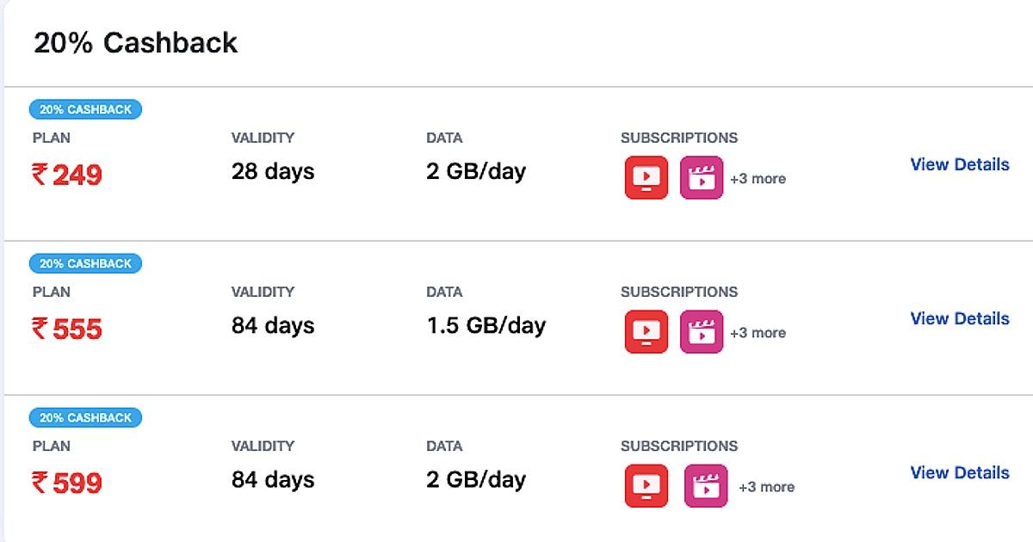Open View Details for the ₹555 plan

point(960,318)
